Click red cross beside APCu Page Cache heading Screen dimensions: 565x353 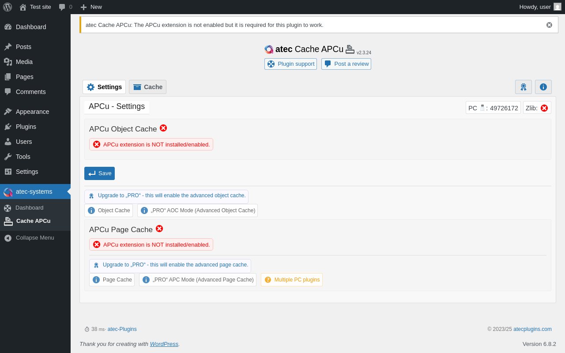point(159,229)
